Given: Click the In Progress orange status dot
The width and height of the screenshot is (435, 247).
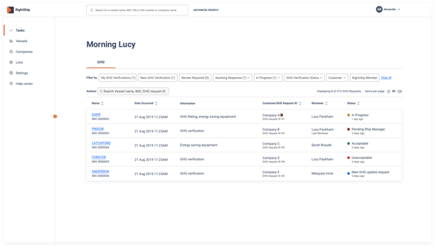Looking at the screenshot, I should coord(349,115).
